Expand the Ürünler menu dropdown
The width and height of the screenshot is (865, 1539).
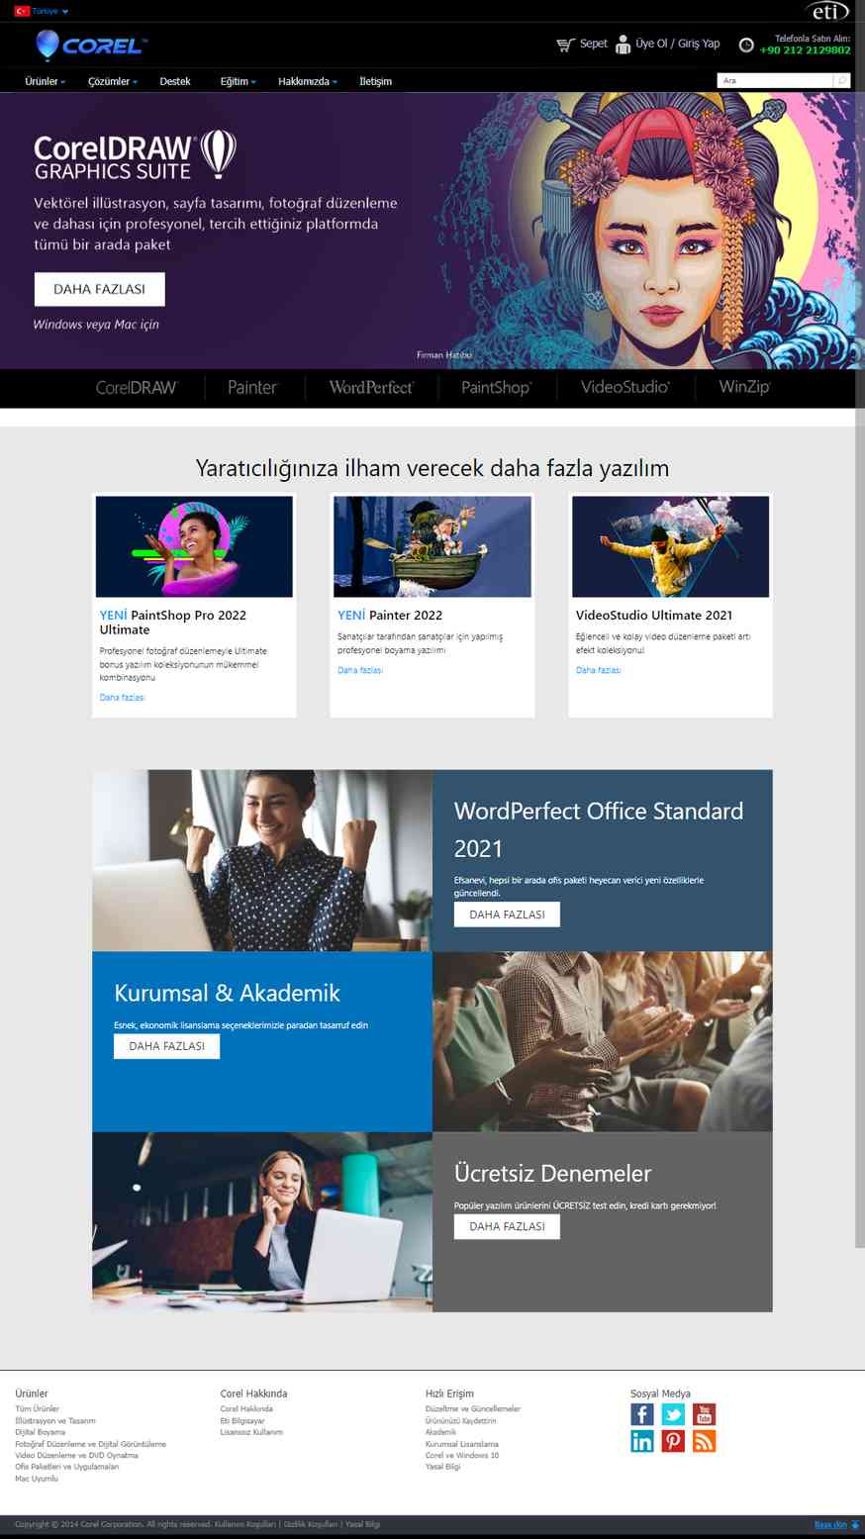45,81
